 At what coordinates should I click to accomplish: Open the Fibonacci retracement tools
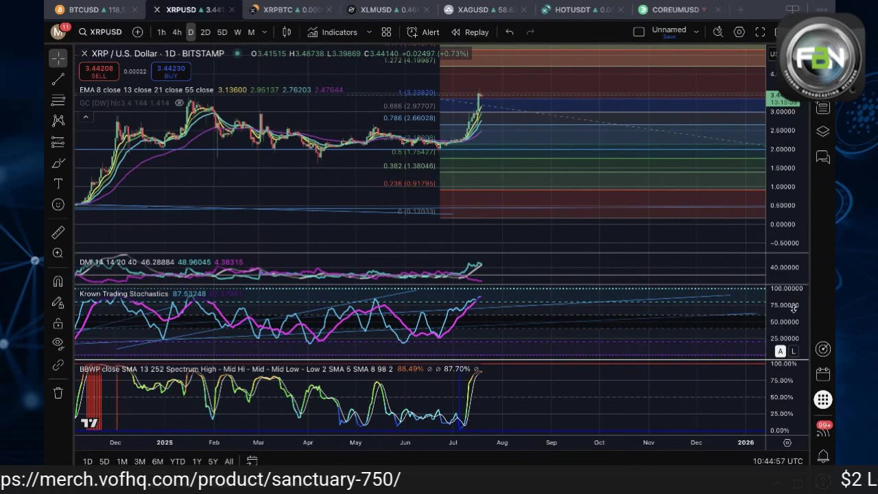[58, 101]
